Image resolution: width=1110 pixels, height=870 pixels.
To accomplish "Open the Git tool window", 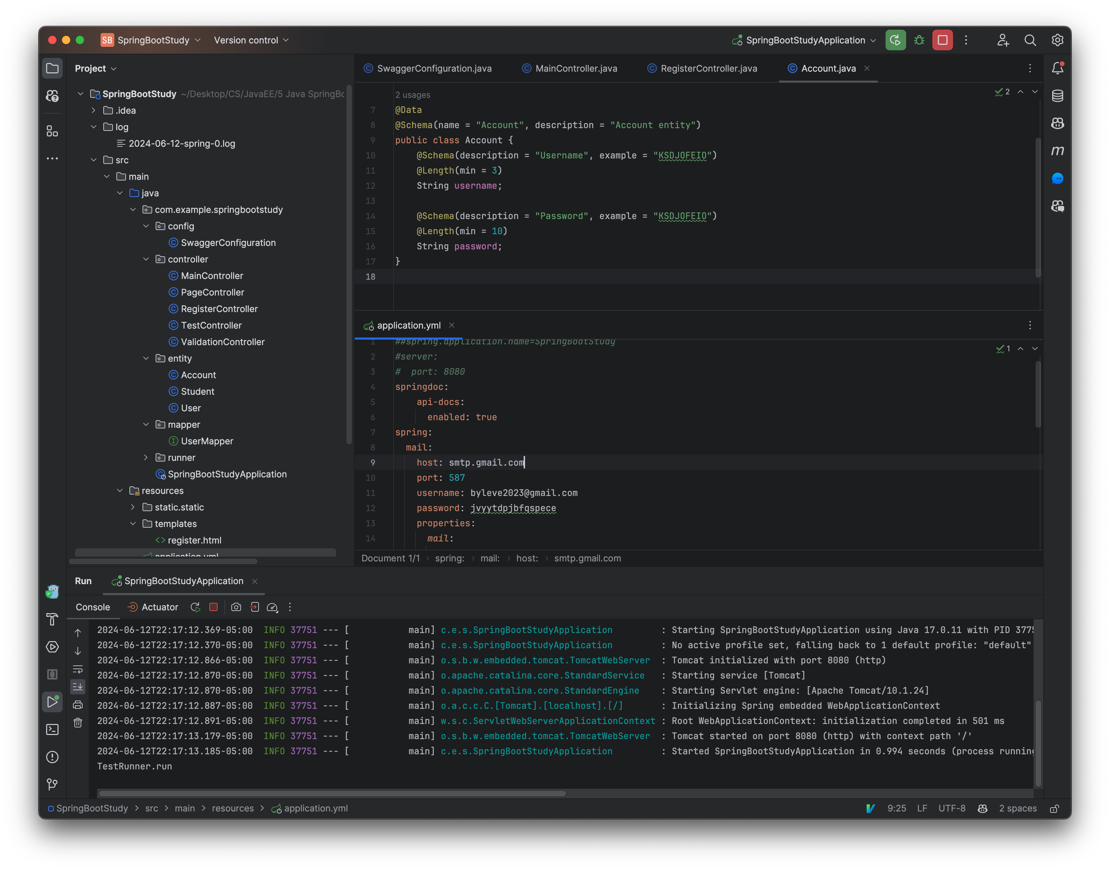I will tap(52, 785).
